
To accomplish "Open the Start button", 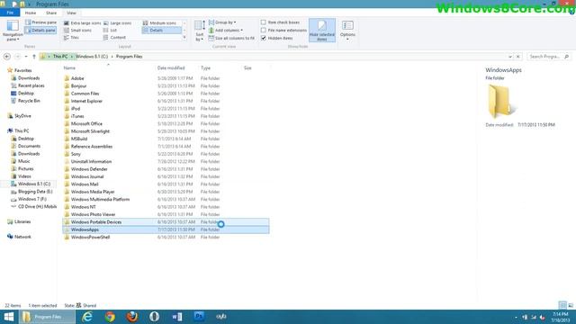I will pos(9,317).
